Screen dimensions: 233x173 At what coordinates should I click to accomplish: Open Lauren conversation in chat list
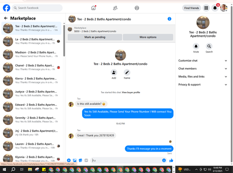(32, 146)
